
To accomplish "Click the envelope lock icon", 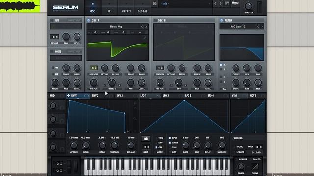I will (x=135, y=103).
